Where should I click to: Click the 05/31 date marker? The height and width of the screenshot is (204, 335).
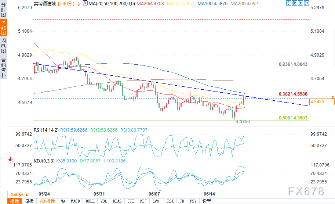(99, 194)
